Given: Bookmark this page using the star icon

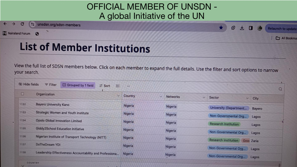Looking at the screenshot, I should 221,28.
